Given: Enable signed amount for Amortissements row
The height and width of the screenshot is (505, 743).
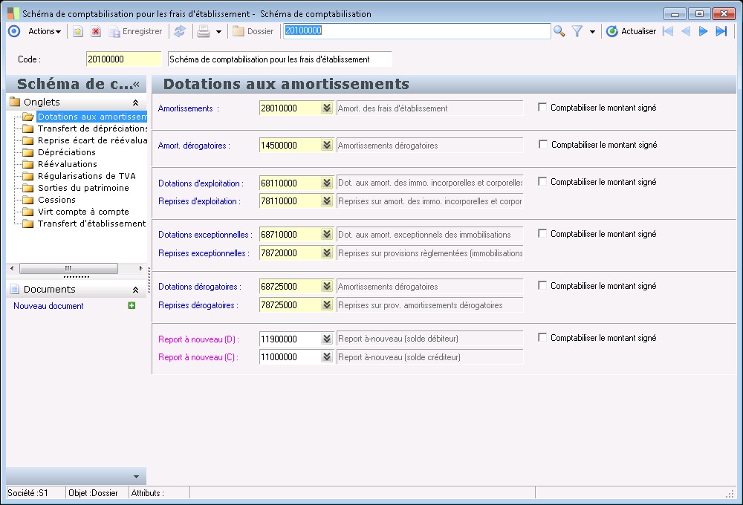Looking at the screenshot, I should click(542, 108).
